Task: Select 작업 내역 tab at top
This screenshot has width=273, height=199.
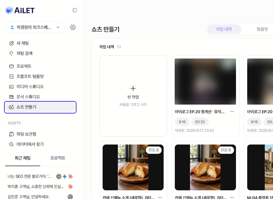Action: click(x=224, y=29)
